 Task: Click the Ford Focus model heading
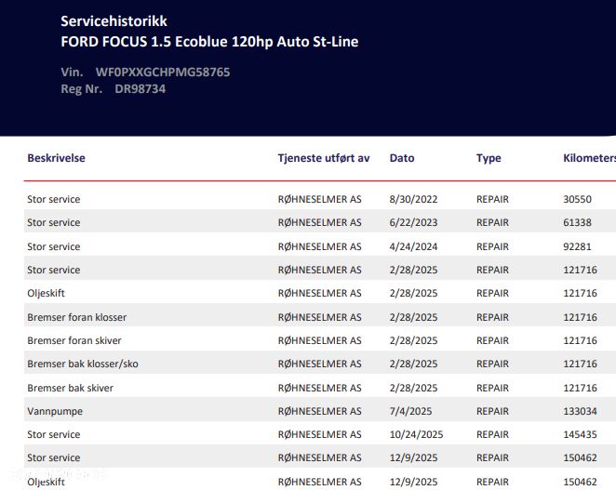pyautogui.click(x=209, y=41)
